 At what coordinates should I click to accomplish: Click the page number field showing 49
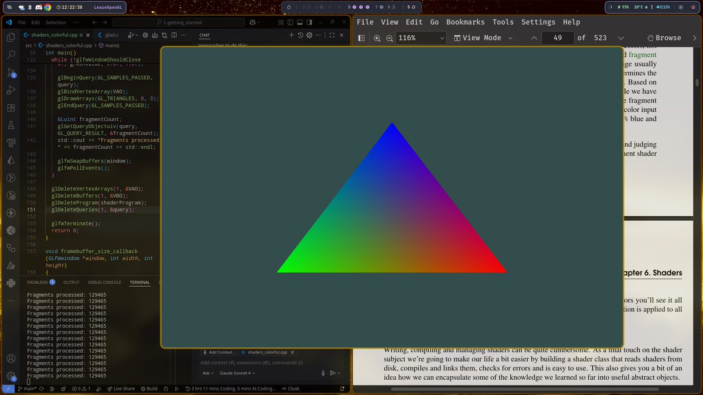(x=557, y=37)
